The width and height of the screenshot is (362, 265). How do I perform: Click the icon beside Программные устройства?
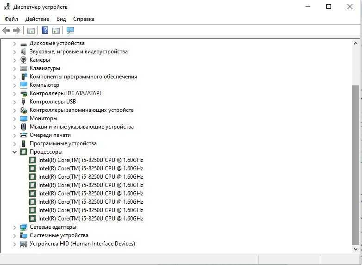(24, 143)
